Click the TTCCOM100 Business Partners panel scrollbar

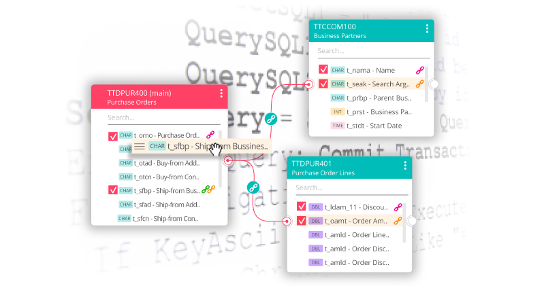(426, 84)
